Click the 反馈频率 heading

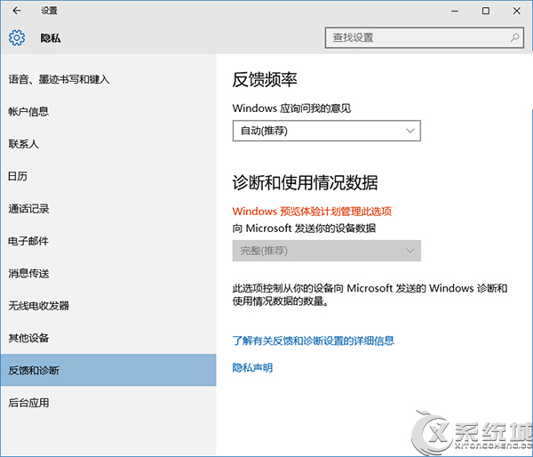click(x=265, y=80)
